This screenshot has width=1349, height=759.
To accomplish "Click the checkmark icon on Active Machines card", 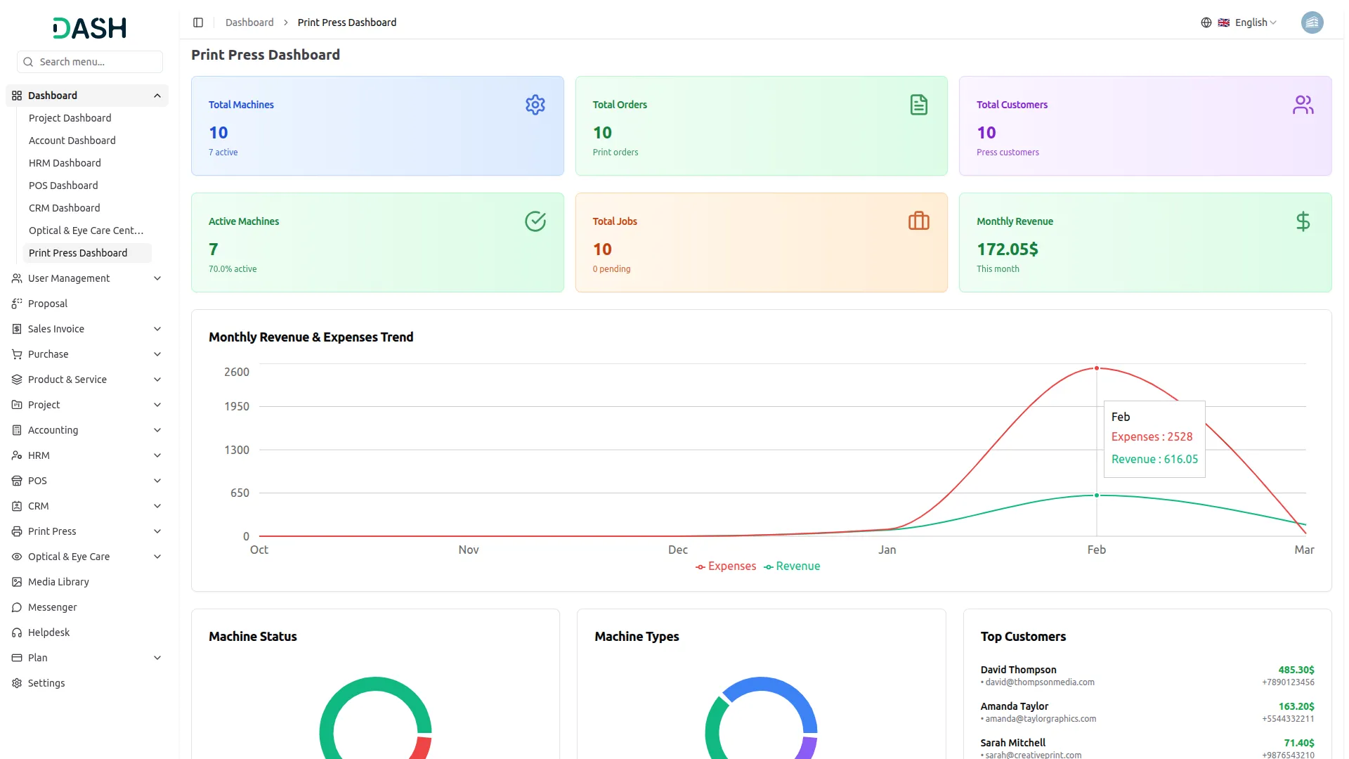I will tap(535, 221).
